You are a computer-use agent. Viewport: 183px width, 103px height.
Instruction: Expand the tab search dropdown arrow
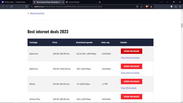[161, 2]
